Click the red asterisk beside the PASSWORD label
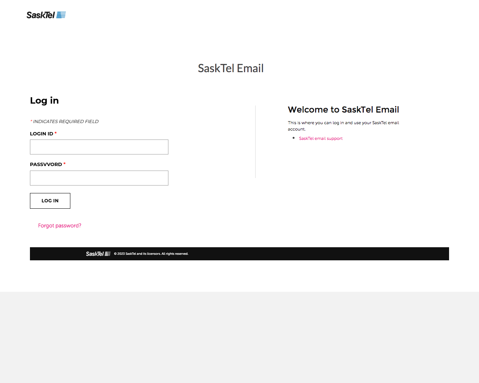479x383 pixels. tap(64, 164)
